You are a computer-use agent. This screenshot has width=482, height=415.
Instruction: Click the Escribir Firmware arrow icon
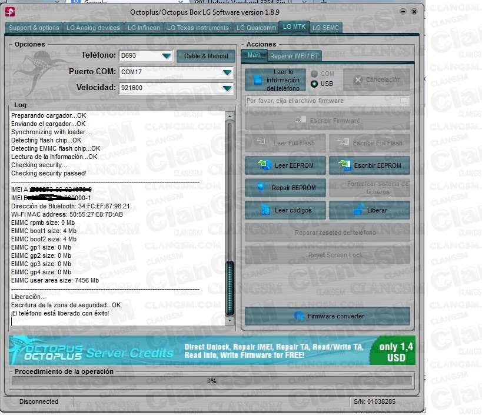300,119
